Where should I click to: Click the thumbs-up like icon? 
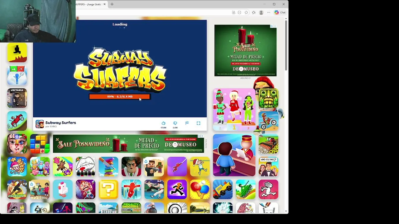(163, 123)
